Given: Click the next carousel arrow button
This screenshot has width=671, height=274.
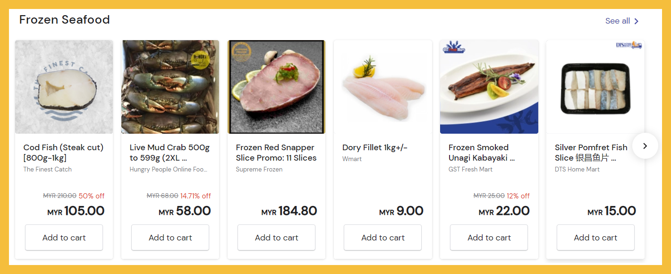Looking at the screenshot, I should pyautogui.click(x=645, y=146).
